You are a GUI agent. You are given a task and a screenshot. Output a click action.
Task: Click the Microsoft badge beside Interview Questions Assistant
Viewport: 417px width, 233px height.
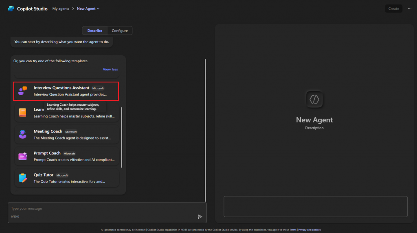98,88
